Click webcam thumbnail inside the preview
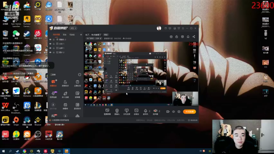Viewport: 274px width, 154px height. (x=185, y=99)
